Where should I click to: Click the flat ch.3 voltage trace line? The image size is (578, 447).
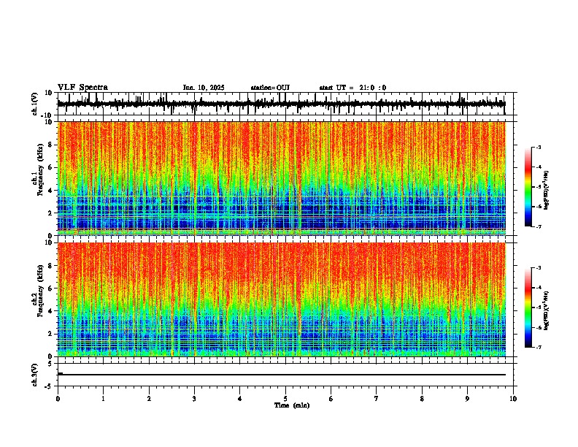click(282, 375)
